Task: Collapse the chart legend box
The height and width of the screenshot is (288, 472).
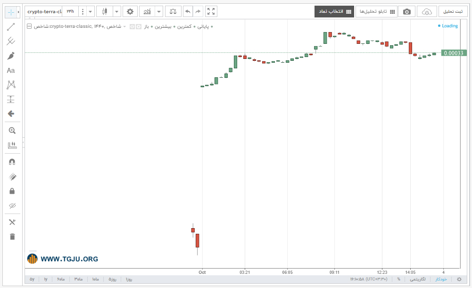Action: click(x=29, y=26)
